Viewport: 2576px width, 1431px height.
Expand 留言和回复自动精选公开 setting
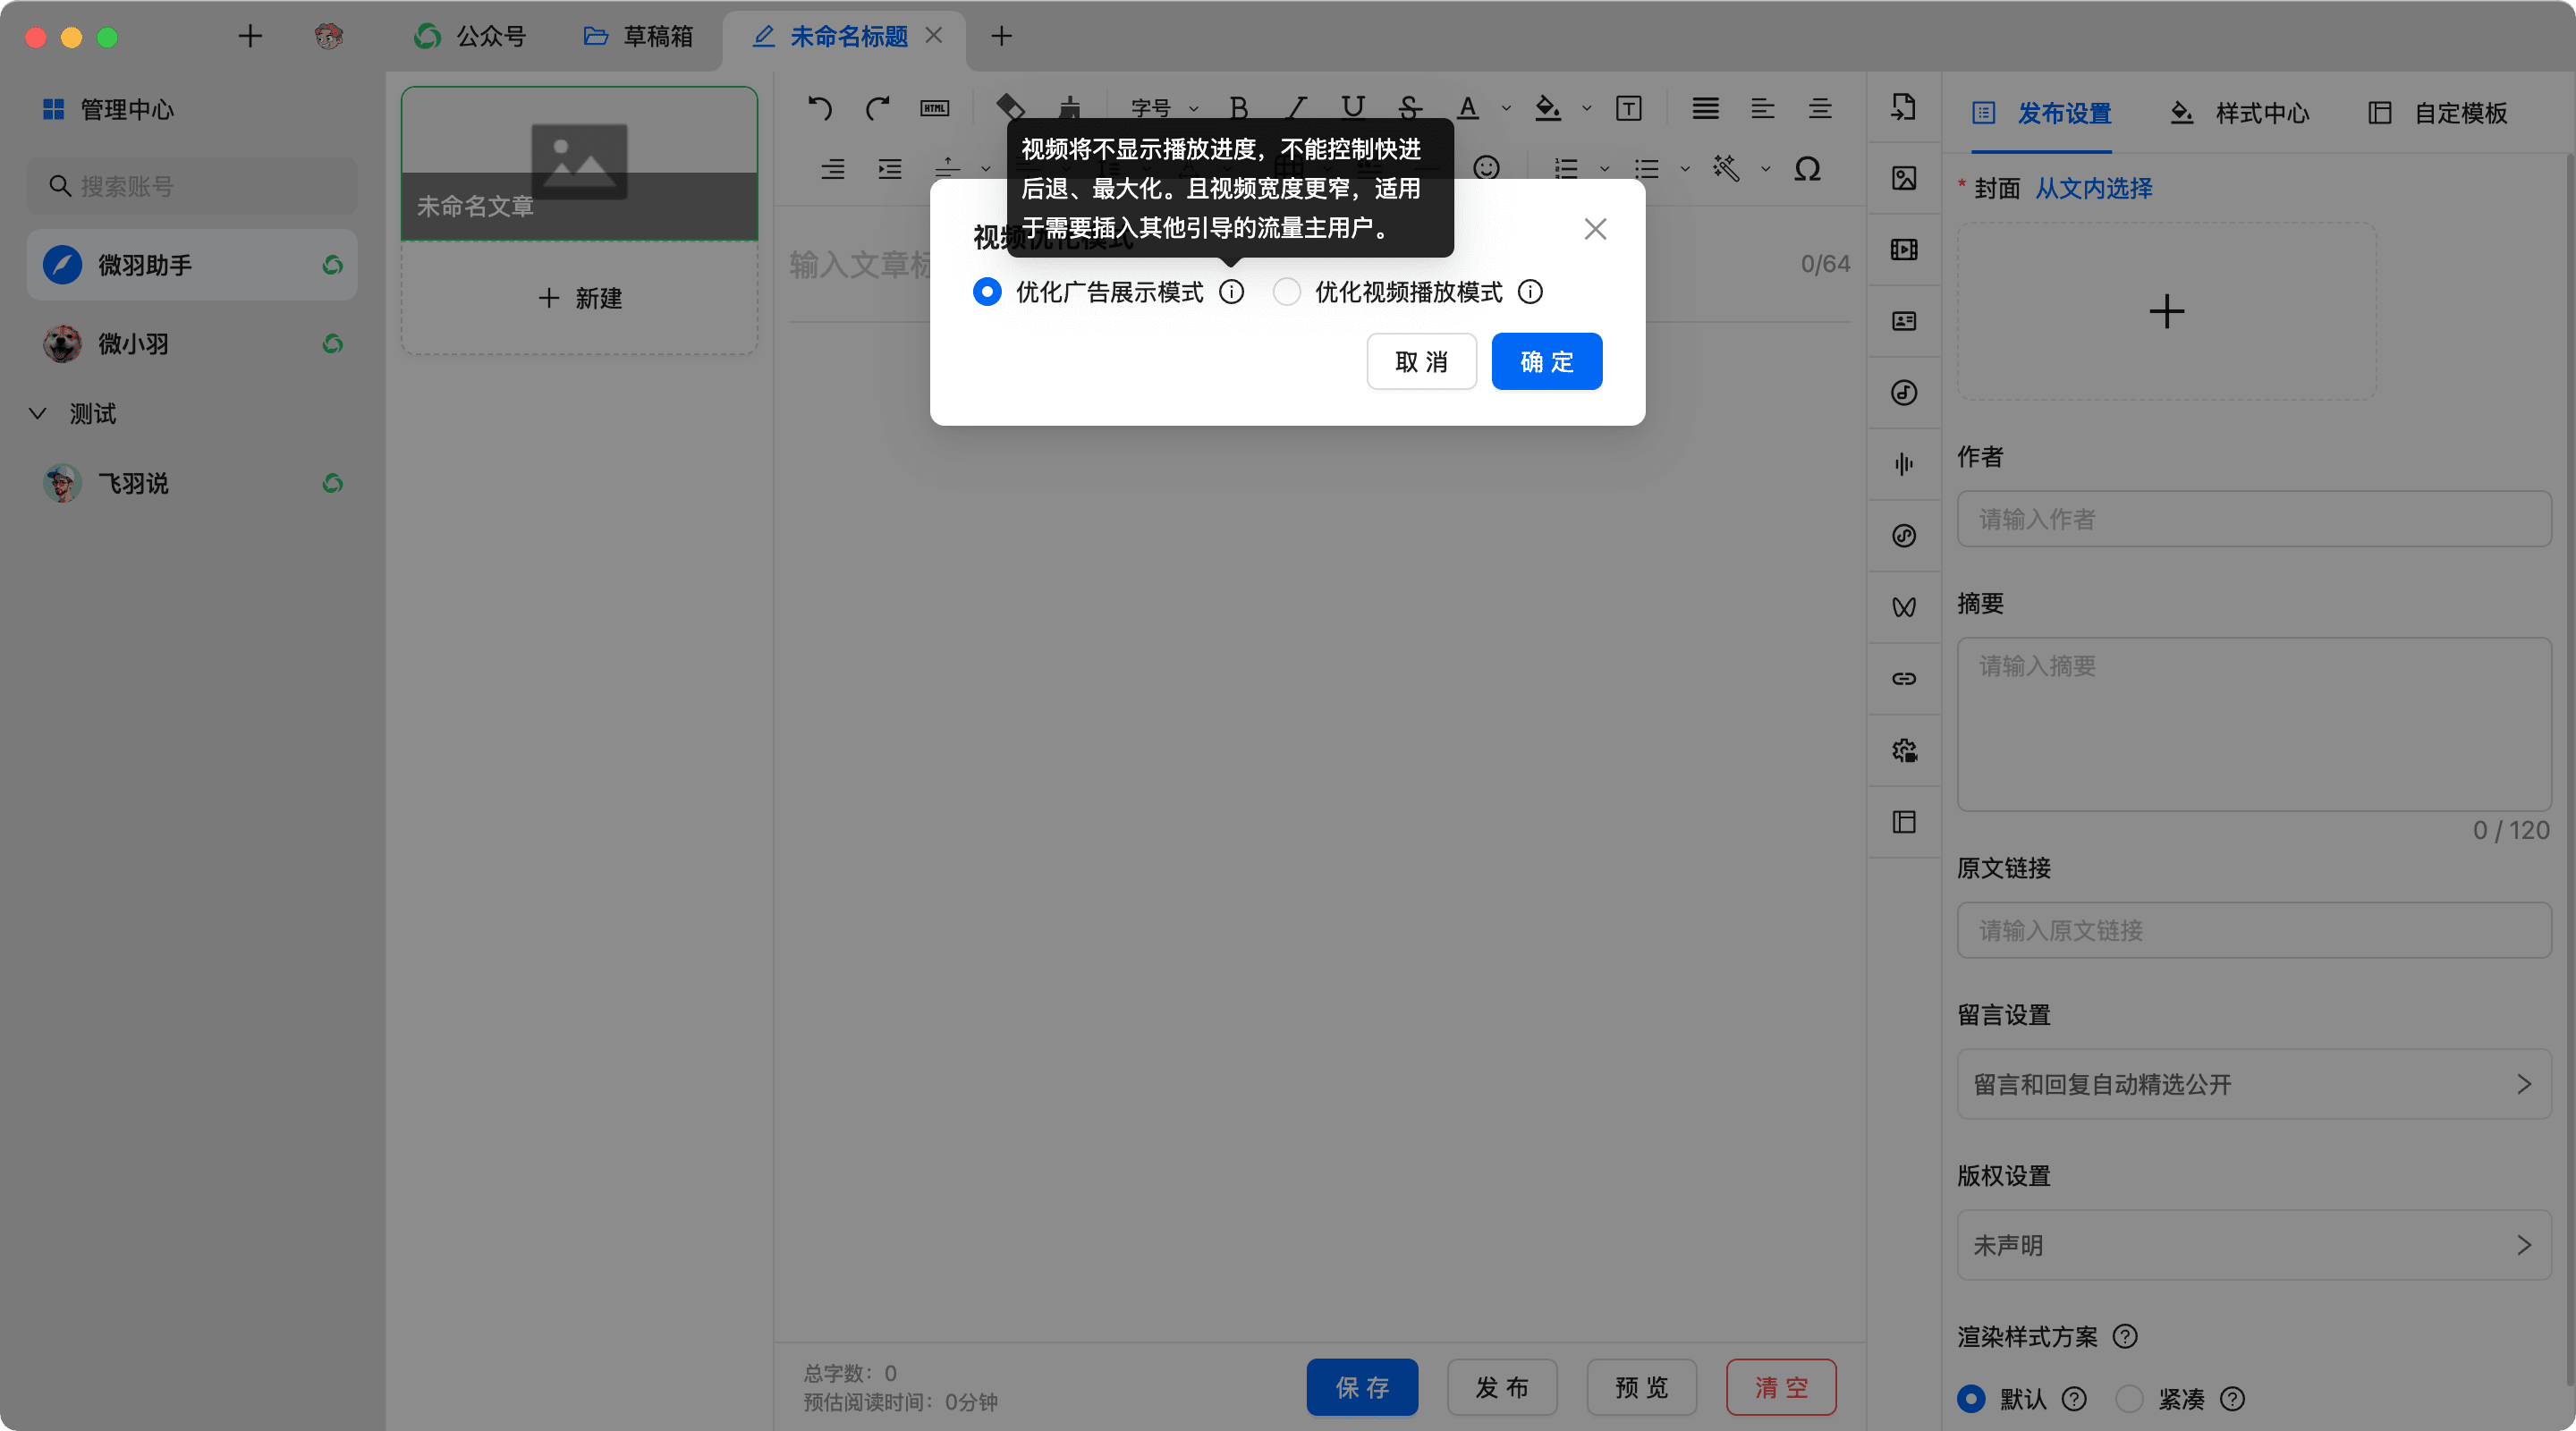[x=2253, y=1084]
